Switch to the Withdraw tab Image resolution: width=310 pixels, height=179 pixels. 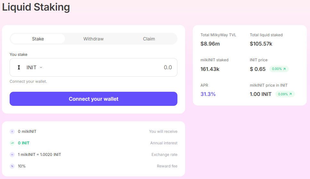pos(94,39)
